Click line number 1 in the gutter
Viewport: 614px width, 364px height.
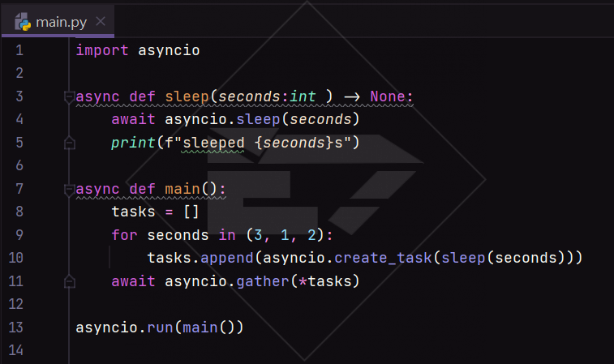pyautogui.click(x=19, y=50)
